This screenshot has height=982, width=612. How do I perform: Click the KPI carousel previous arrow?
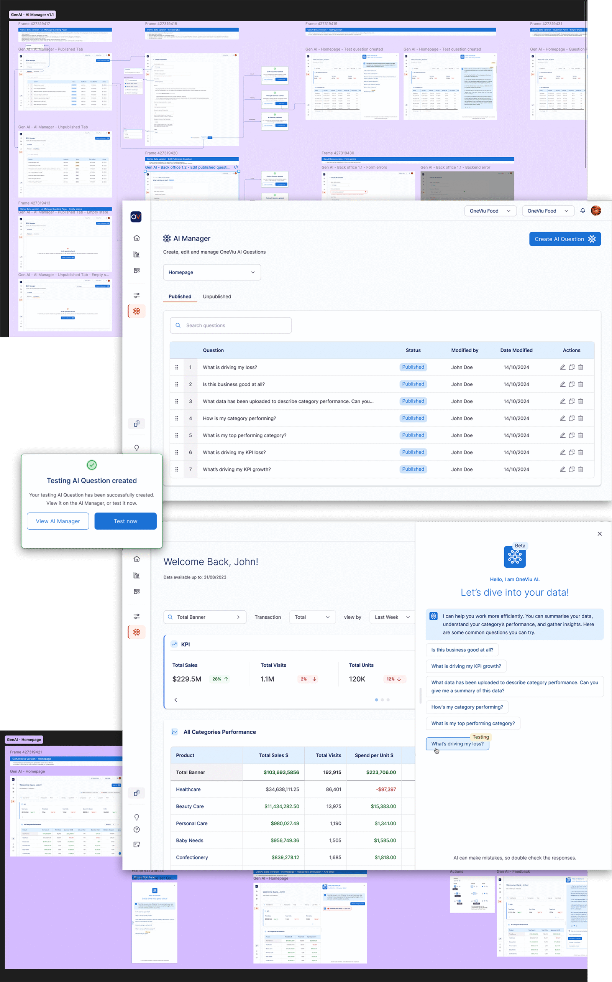pos(176,700)
